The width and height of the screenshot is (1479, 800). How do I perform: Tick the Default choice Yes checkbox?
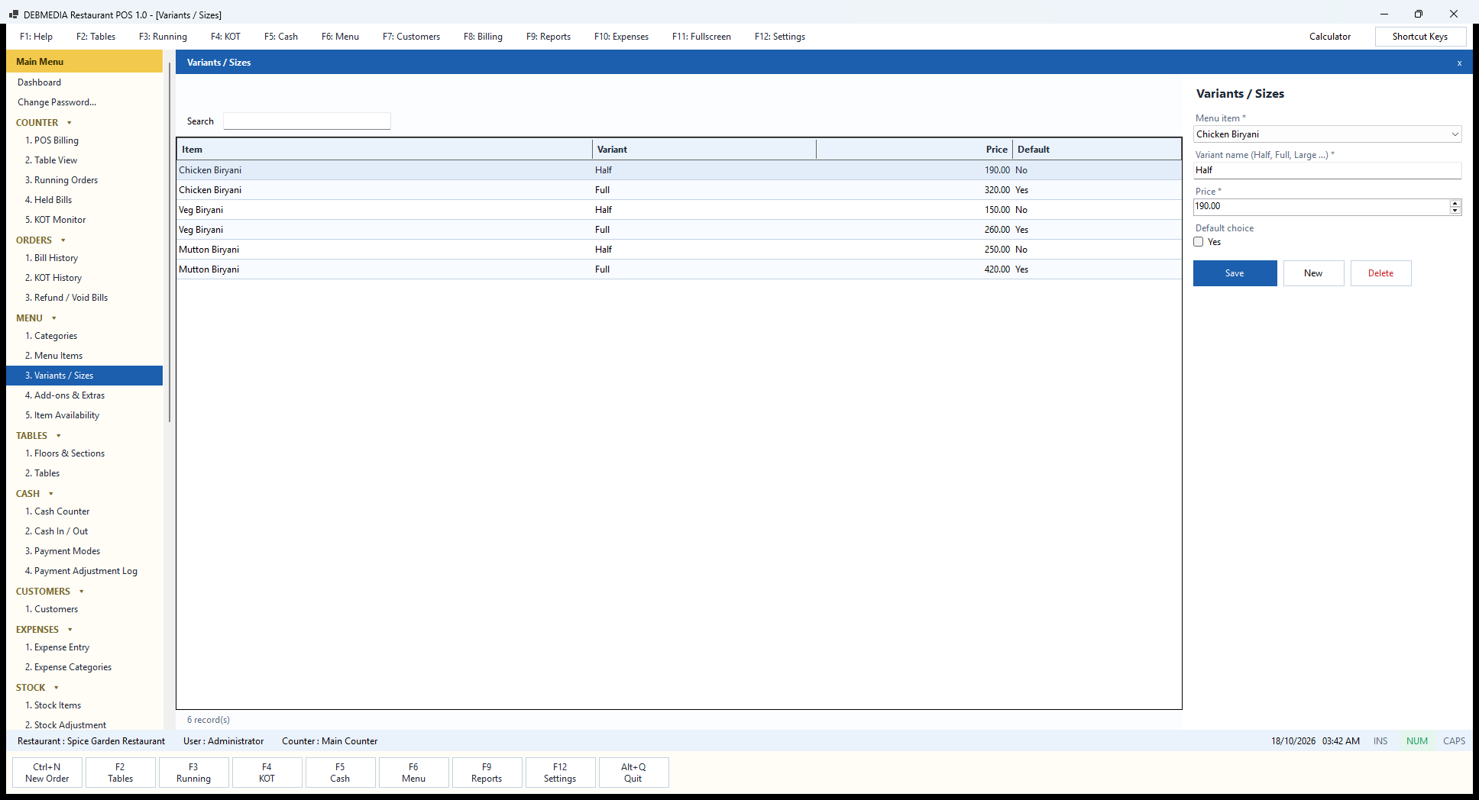coord(1199,242)
